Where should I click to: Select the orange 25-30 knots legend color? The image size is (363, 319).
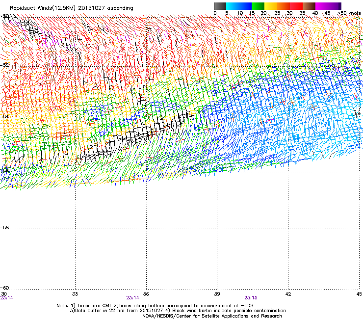tap(284, 6)
